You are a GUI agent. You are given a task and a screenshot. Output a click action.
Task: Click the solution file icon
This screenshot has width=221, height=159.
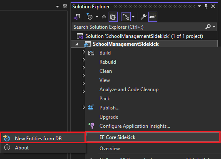tap(80, 36)
